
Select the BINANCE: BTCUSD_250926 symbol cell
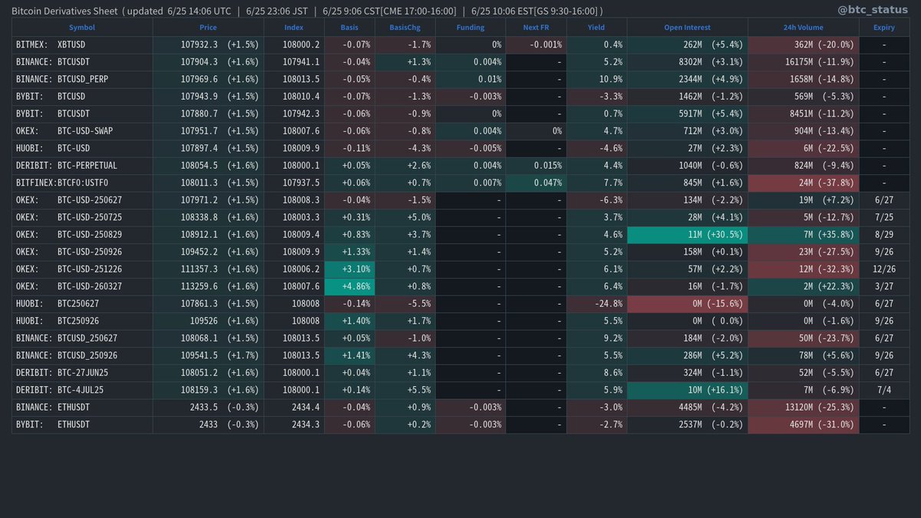click(x=82, y=355)
